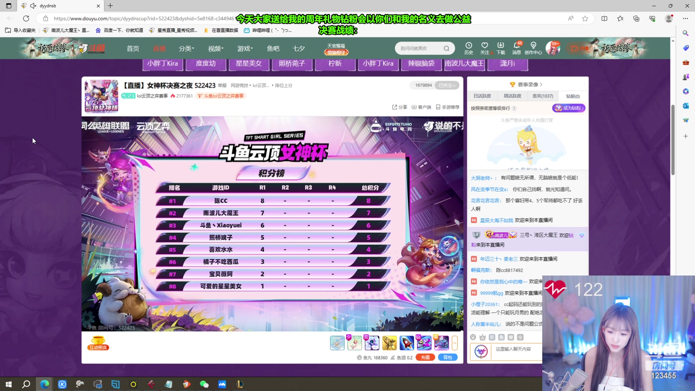
Task: Add page to favorites with the star icon
Action: [585, 18]
